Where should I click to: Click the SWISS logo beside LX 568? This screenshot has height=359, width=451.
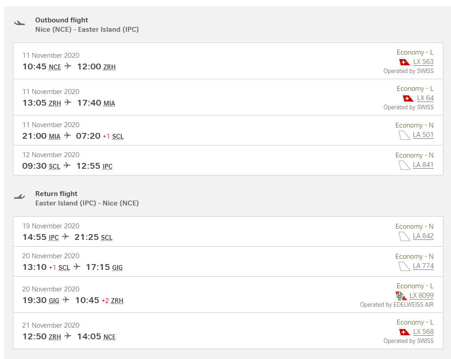(405, 332)
